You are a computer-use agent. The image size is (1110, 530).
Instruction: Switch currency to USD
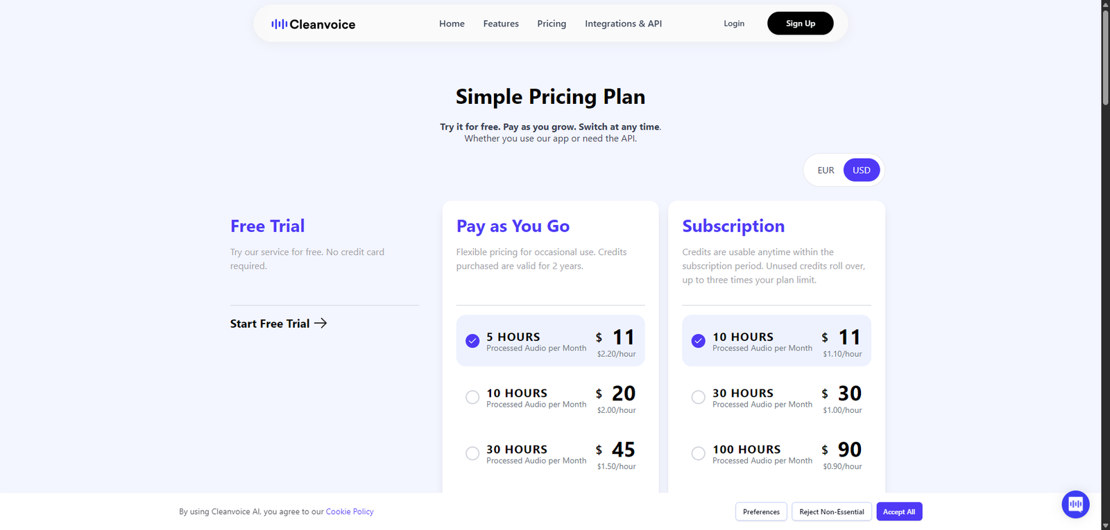click(862, 170)
